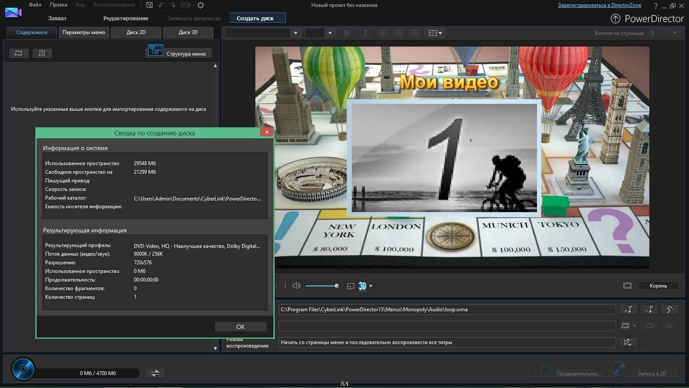Click the undo arrow icon
The image size is (689, 388).
[x=161, y=5]
